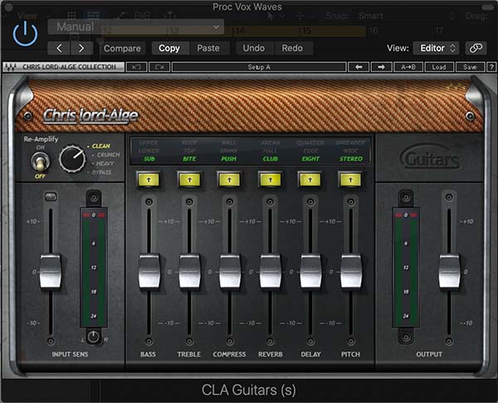This screenshot has height=403, width=498.
Task: Click the input meter clip LED indicator
Action: [93, 215]
